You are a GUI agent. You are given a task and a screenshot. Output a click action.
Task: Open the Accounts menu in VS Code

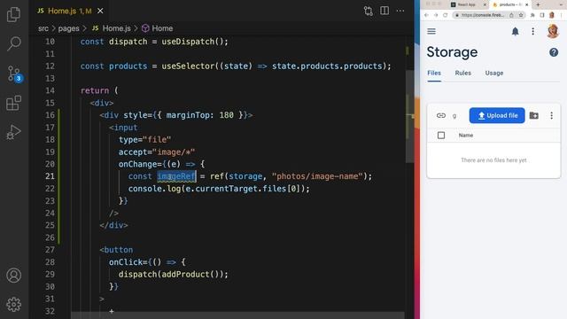click(x=14, y=276)
